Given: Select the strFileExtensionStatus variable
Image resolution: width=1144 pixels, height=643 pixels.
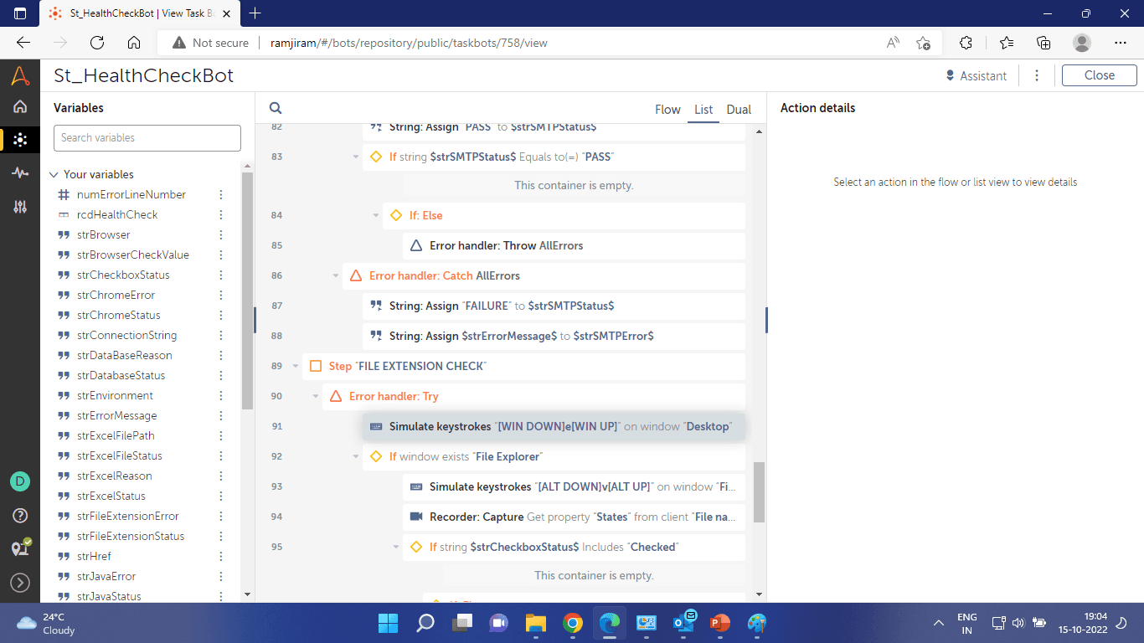Looking at the screenshot, I should [x=131, y=536].
